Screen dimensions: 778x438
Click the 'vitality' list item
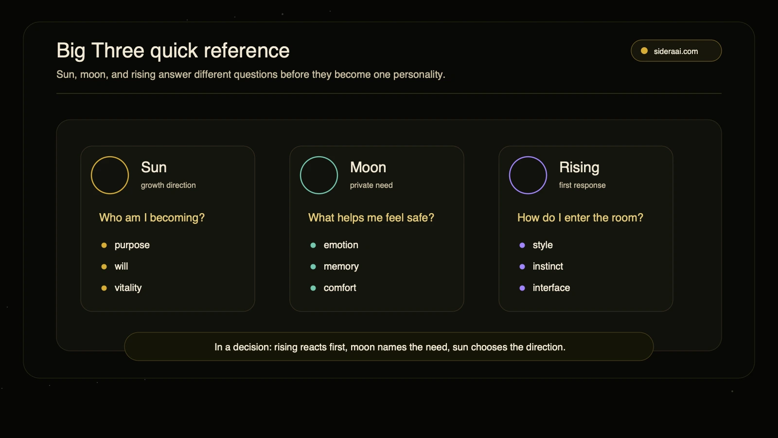coord(128,288)
